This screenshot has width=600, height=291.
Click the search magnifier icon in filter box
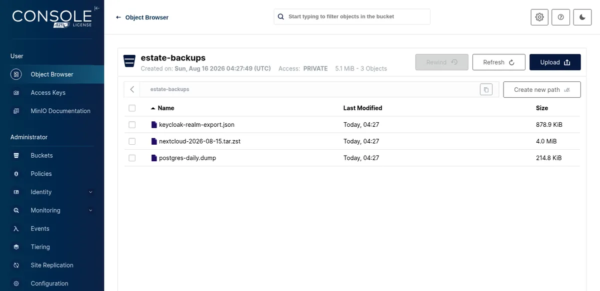pyautogui.click(x=281, y=16)
